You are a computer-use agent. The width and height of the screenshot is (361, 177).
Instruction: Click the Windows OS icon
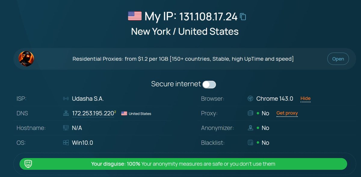point(66,143)
